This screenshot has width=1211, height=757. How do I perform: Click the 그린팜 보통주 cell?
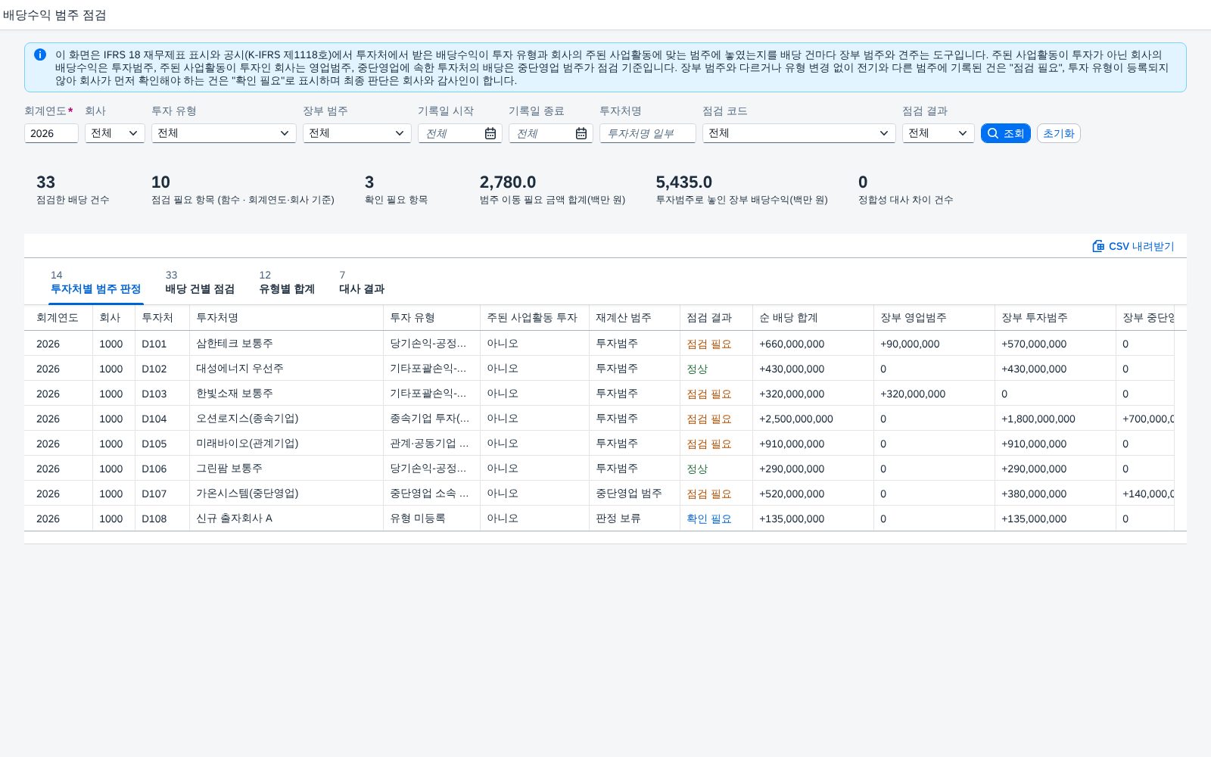[286, 469]
